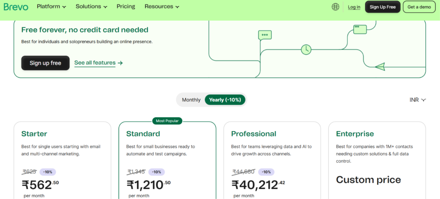Click the Free forever, no credit card needed heading
Viewport: 440px width, 199px height.
click(85, 30)
